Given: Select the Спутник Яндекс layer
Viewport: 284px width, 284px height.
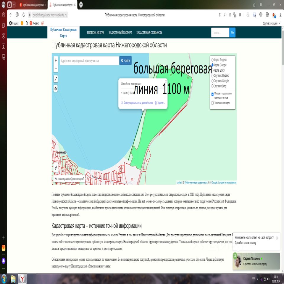Looking at the screenshot, I should [x=212, y=75].
